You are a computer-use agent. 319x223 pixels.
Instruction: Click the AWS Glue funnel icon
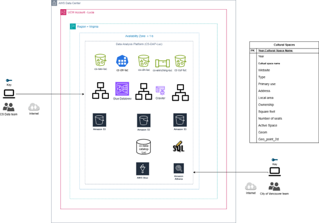click(143, 168)
